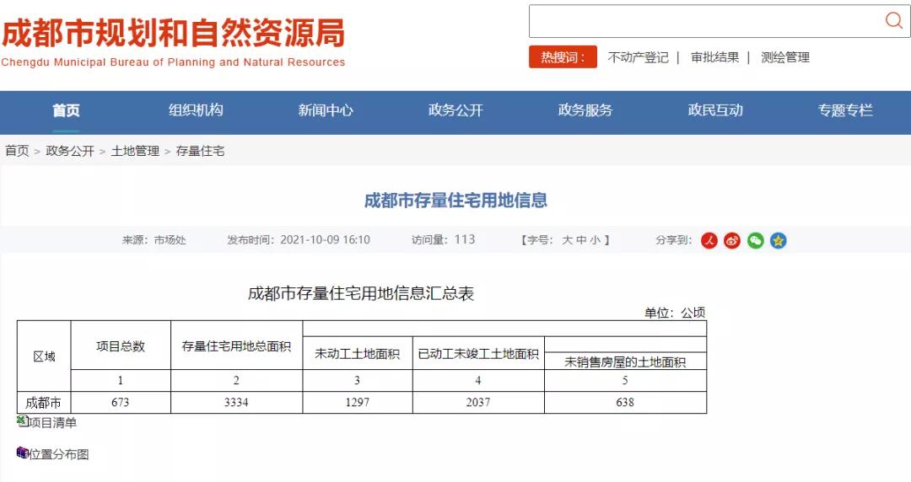Click hot search term 不动产登记
This screenshot has width=911, height=482.
[638, 57]
